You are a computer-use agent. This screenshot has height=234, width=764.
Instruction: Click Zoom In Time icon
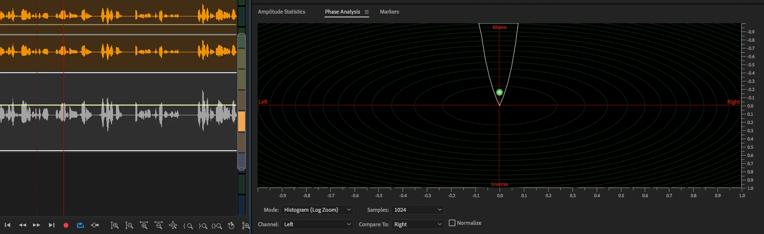point(144,225)
